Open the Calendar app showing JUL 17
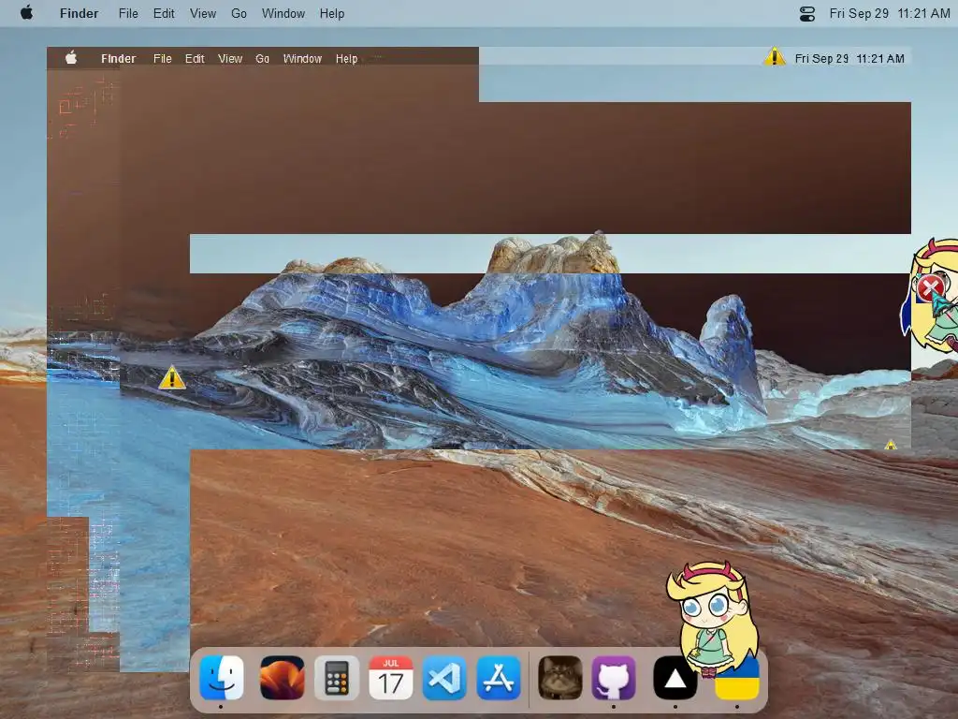 [x=391, y=678]
